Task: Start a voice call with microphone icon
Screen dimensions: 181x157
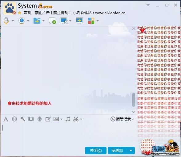Action: pos(6,21)
